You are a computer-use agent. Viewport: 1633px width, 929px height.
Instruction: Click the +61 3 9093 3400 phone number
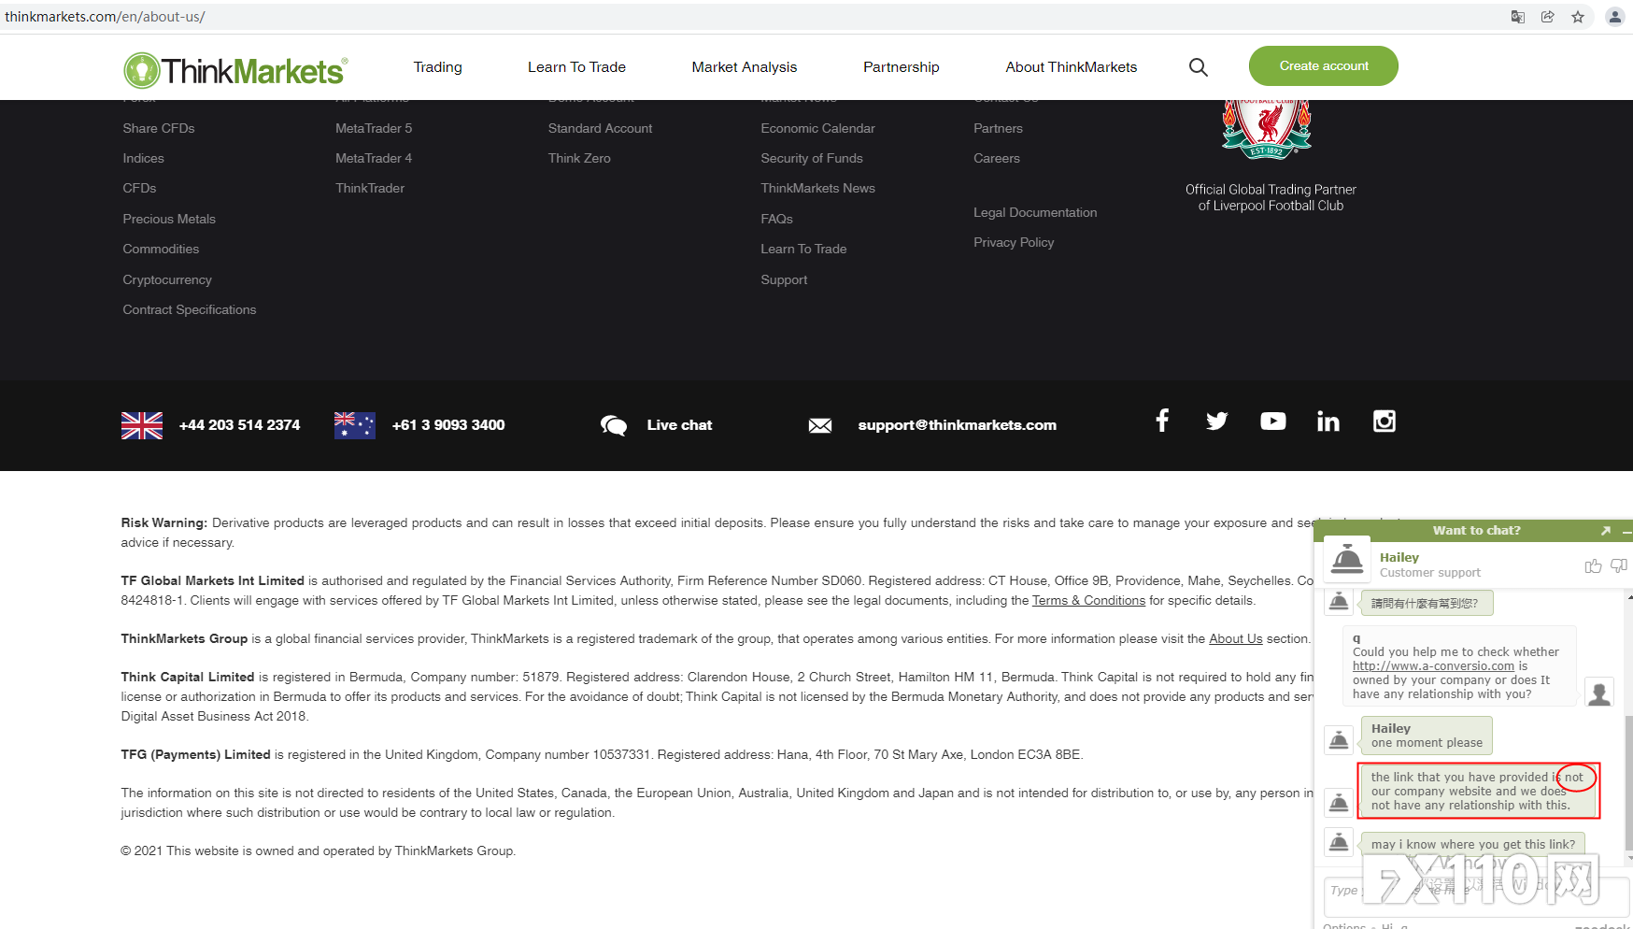point(448,425)
